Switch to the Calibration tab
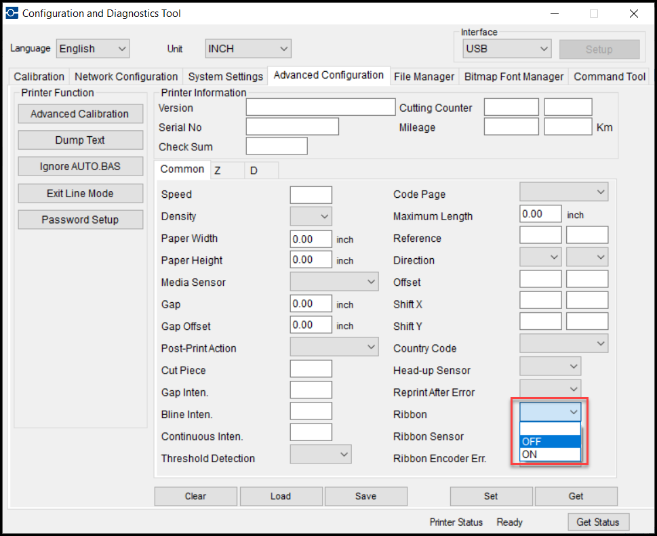Screen dimensions: 657x536 point(39,77)
